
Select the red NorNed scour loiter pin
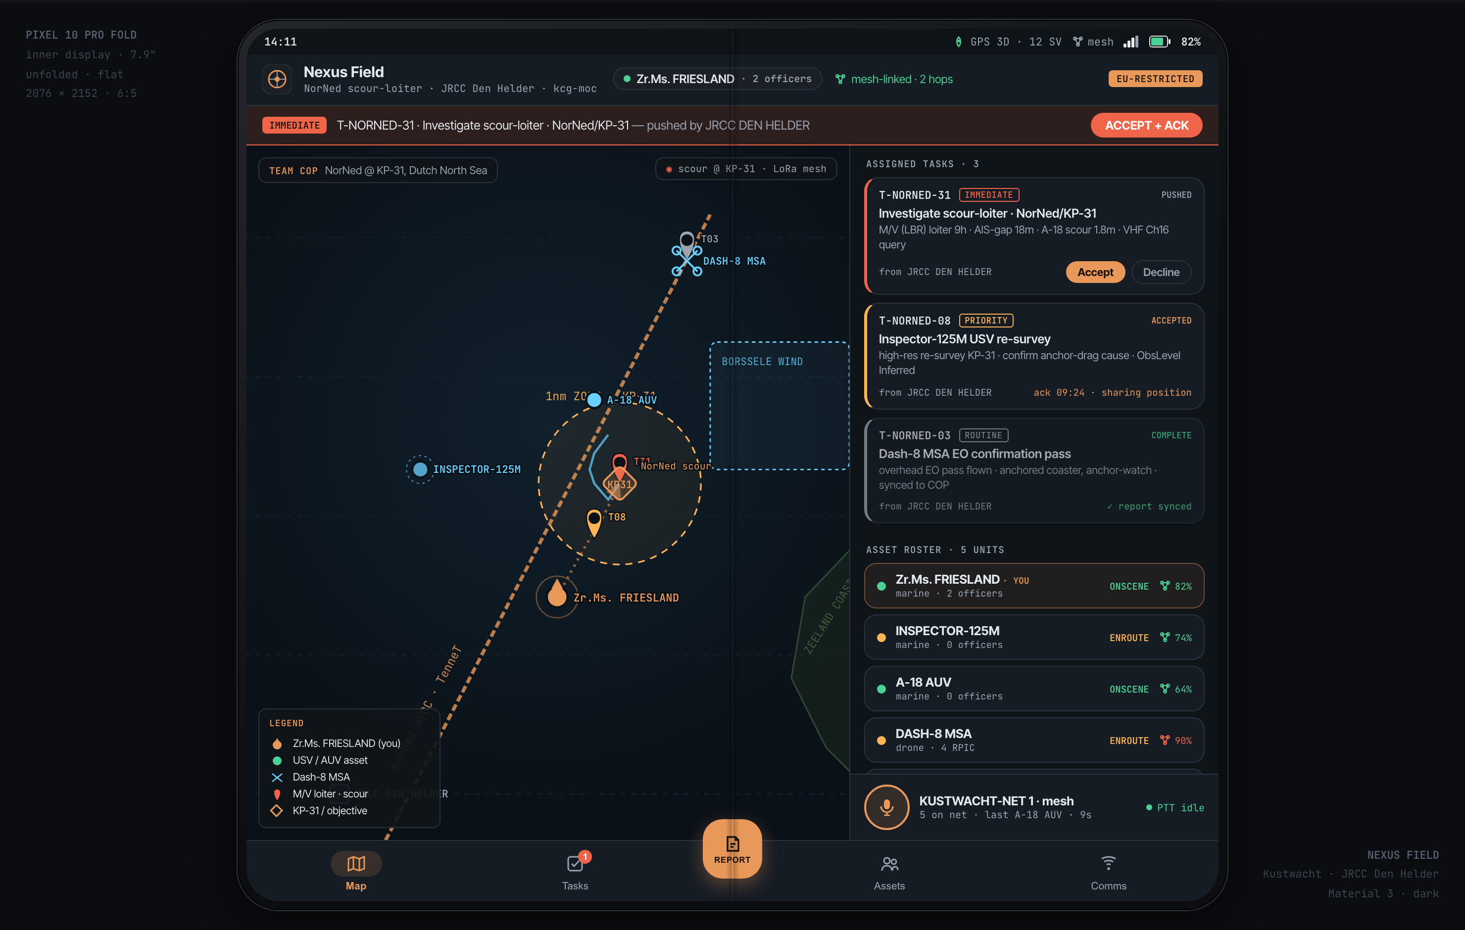619,464
